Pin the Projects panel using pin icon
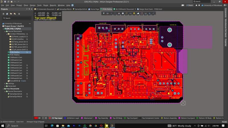Screen dimensions: 228x128 [29, 9]
